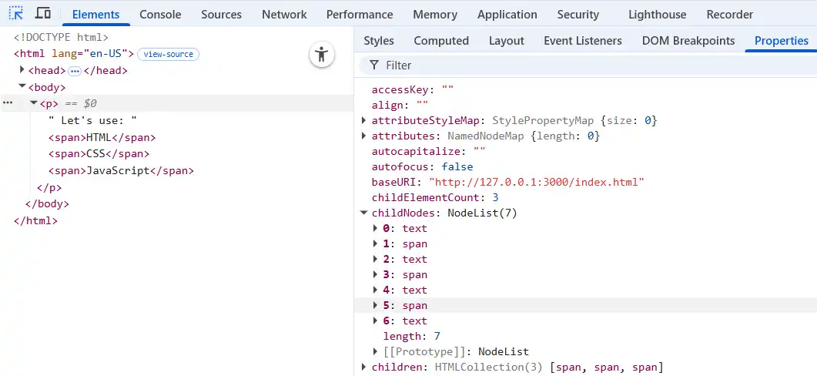
Task: Collapse the childNodes NodeList property
Action: click(x=364, y=213)
